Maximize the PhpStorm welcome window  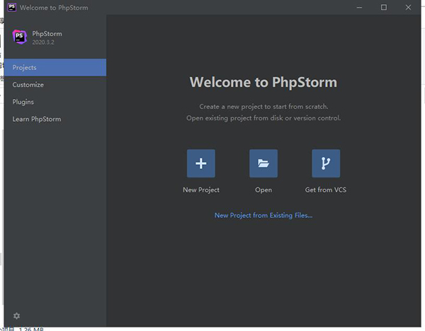click(384, 7)
